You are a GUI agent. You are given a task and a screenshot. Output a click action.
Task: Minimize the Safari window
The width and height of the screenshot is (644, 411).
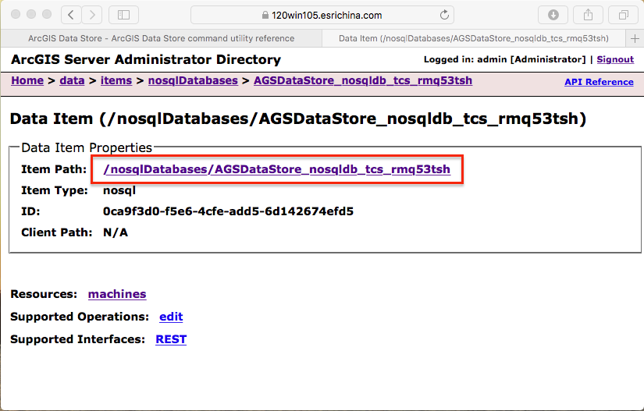coord(31,14)
